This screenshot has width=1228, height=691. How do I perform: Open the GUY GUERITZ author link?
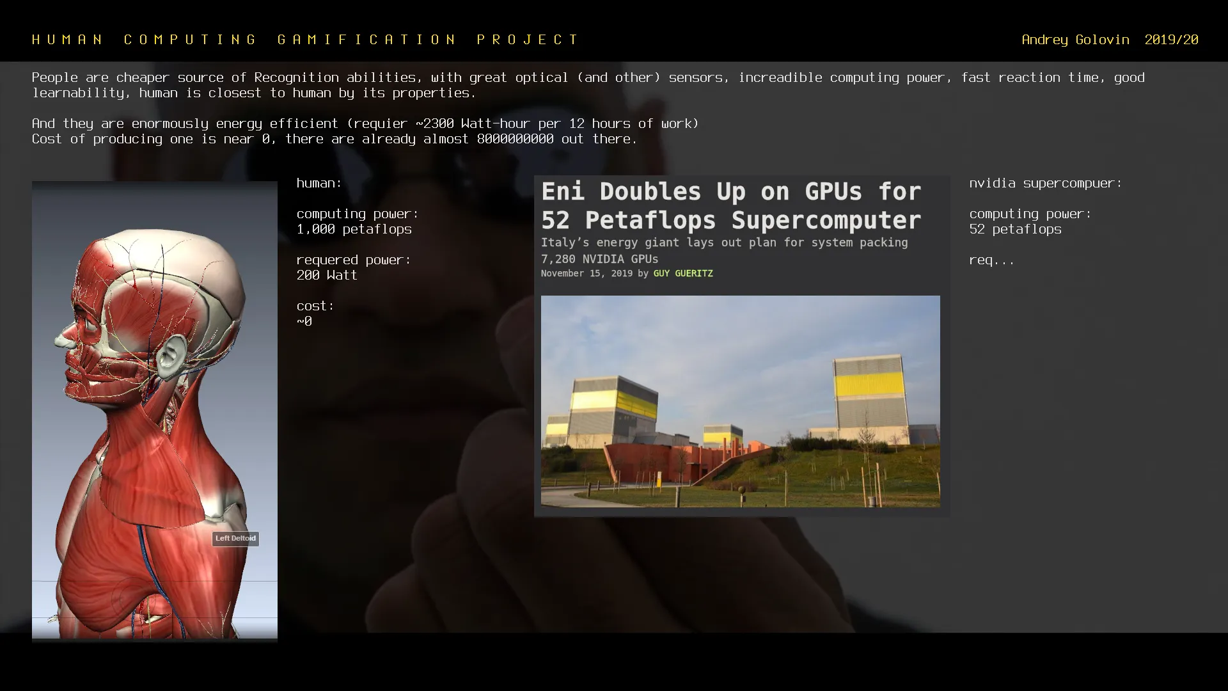(x=682, y=273)
